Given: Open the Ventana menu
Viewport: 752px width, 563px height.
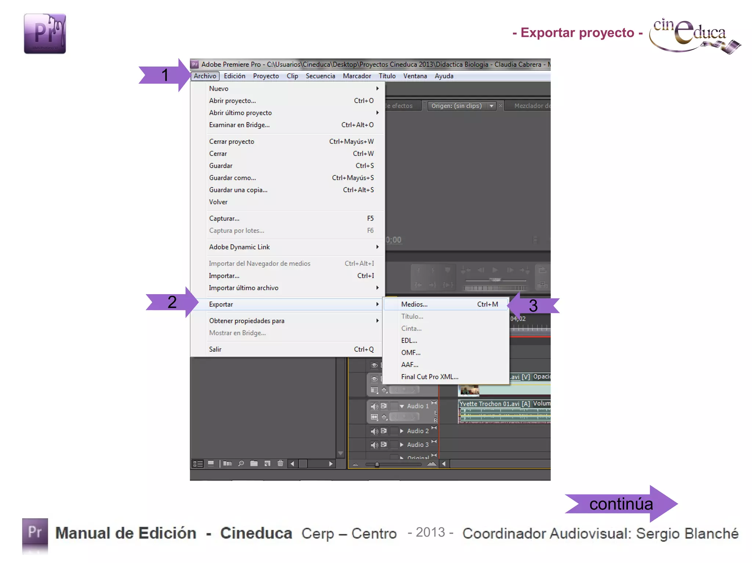Looking at the screenshot, I should click(x=415, y=76).
